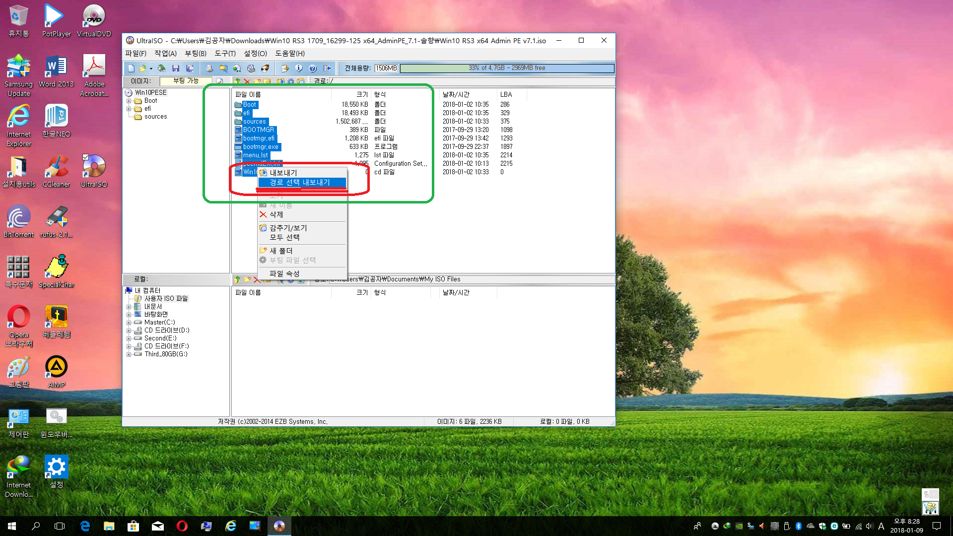Click the Mount to virtual drive icon
Screen dimensions: 953x536
click(x=237, y=68)
